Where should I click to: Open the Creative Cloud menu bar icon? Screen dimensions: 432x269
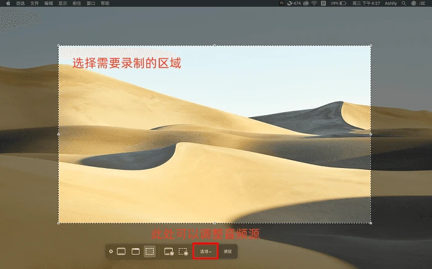306,3
